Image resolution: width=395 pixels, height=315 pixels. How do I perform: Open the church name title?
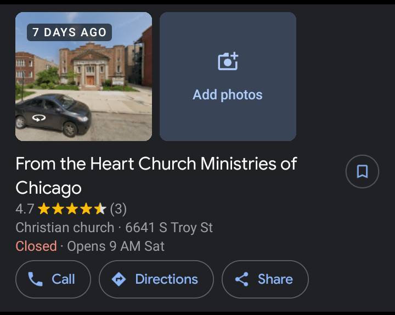pos(156,176)
